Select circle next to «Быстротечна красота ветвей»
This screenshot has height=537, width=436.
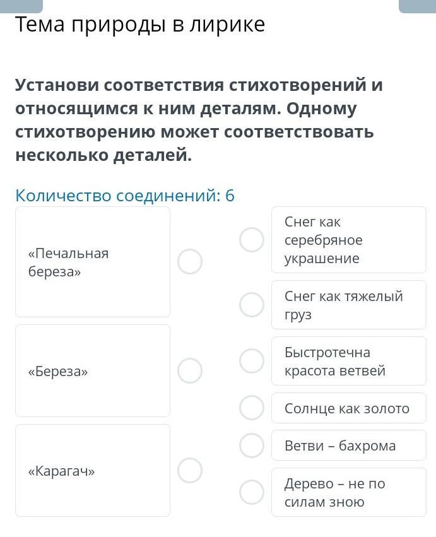click(x=252, y=361)
